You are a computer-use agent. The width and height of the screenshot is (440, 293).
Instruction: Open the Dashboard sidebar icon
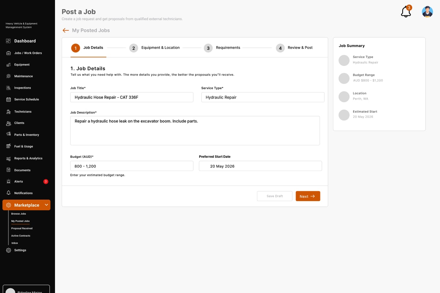click(x=8, y=41)
